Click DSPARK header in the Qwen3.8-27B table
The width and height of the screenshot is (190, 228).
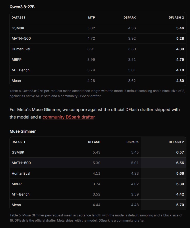(129, 18)
